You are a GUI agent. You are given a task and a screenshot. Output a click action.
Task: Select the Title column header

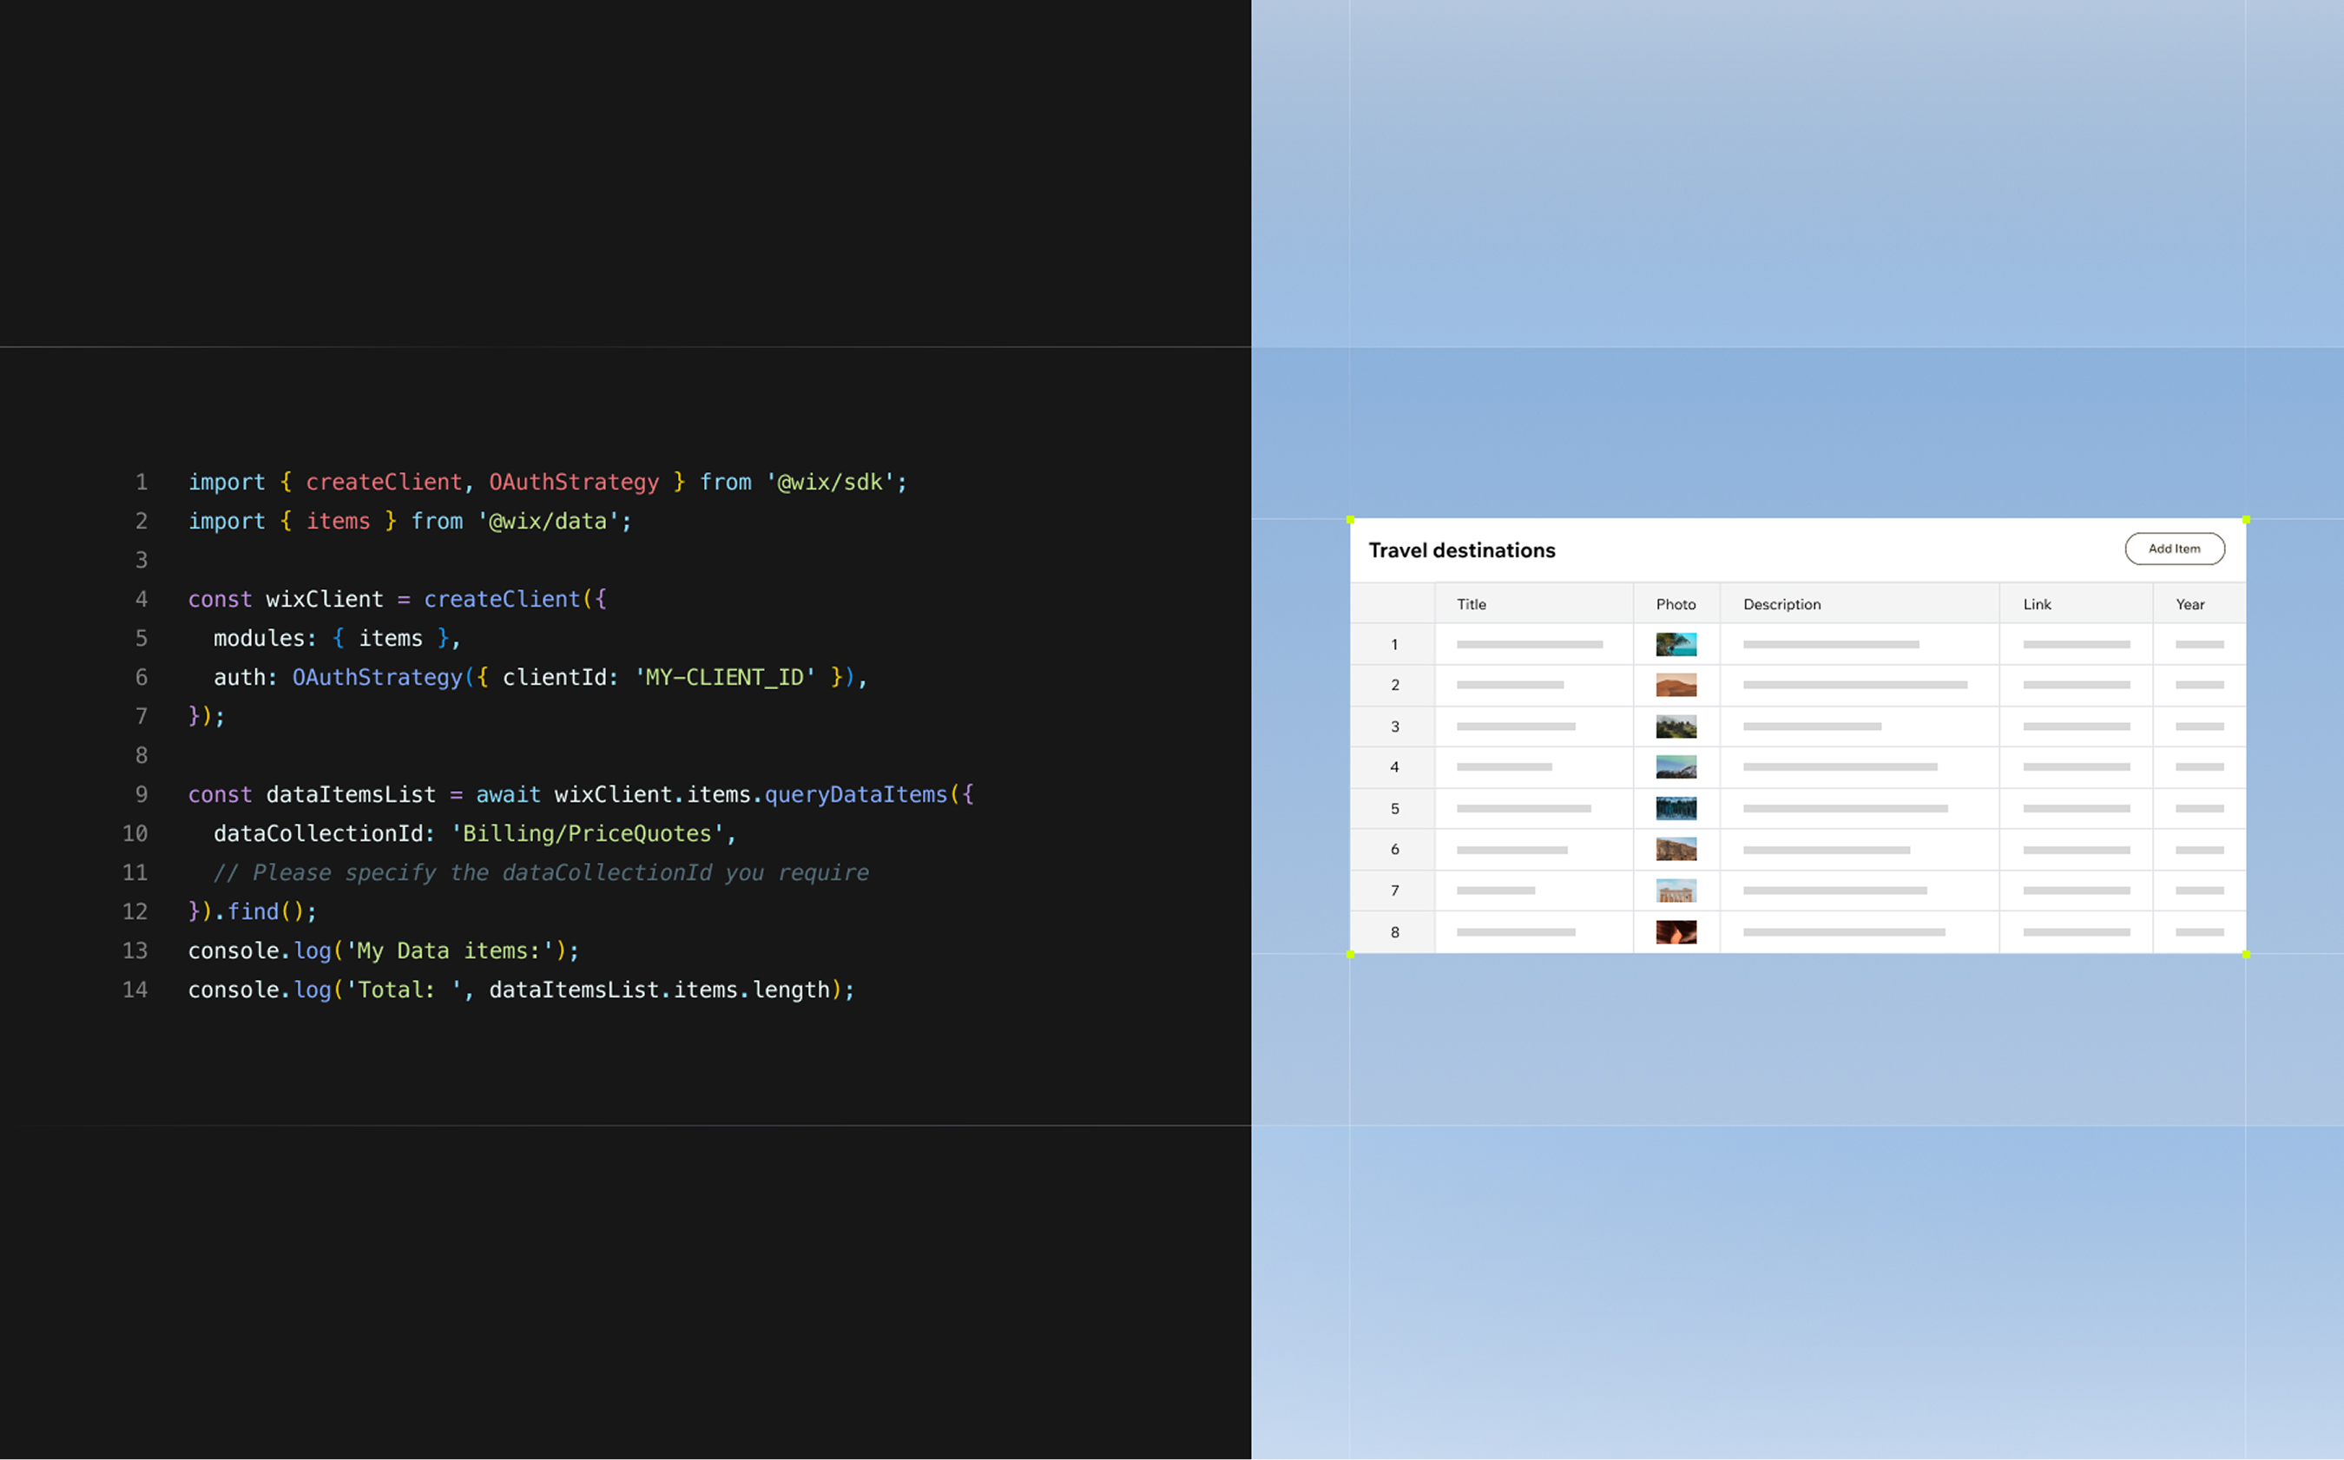1534,603
